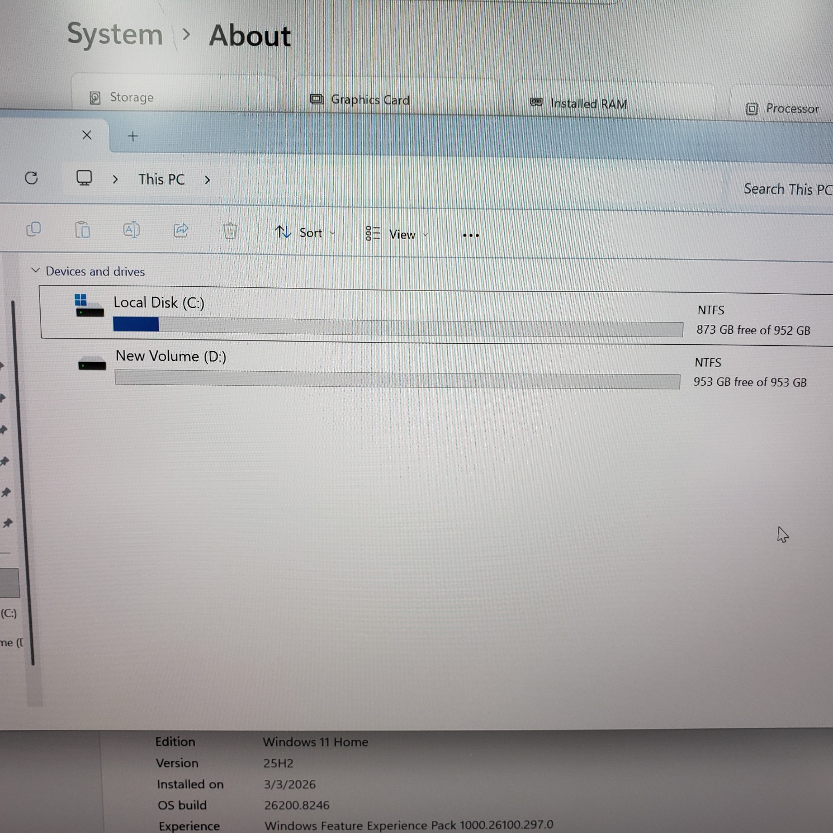The height and width of the screenshot is (833, 833).
Task: Select the New Volume (D:) drive name
Action: click(171, 356)
